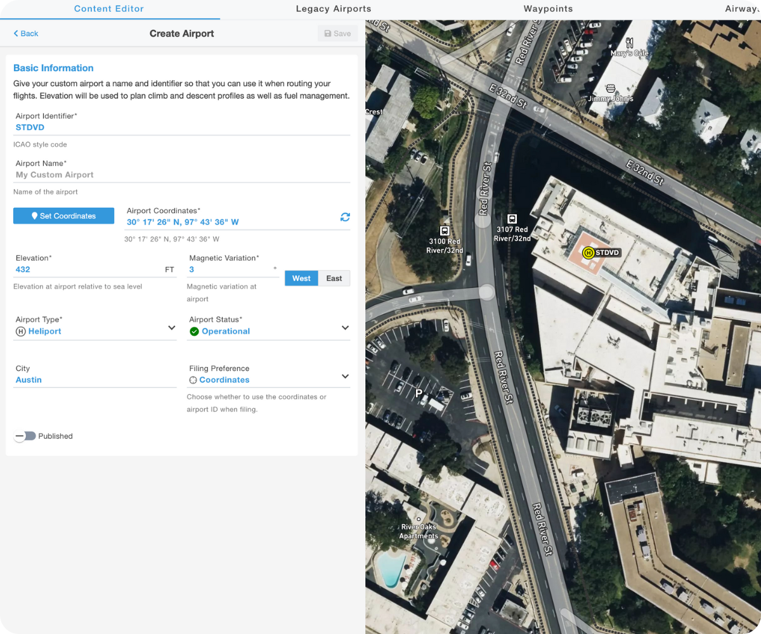Select East magnetic variation
This screenshot has height=634, width=761.
pos(334,278)
